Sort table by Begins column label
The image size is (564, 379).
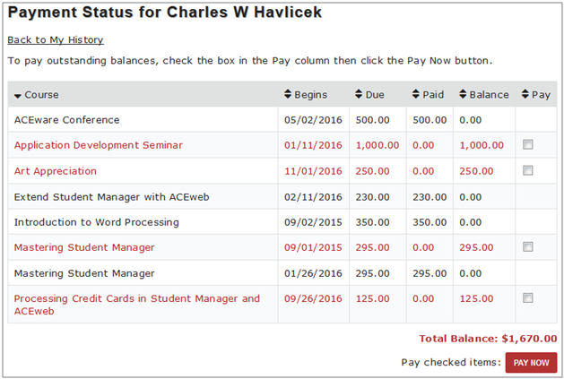(310, 95)
